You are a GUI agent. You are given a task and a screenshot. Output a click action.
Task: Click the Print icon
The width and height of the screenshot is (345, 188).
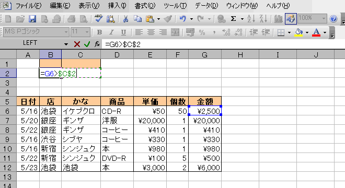pos(71,19)
